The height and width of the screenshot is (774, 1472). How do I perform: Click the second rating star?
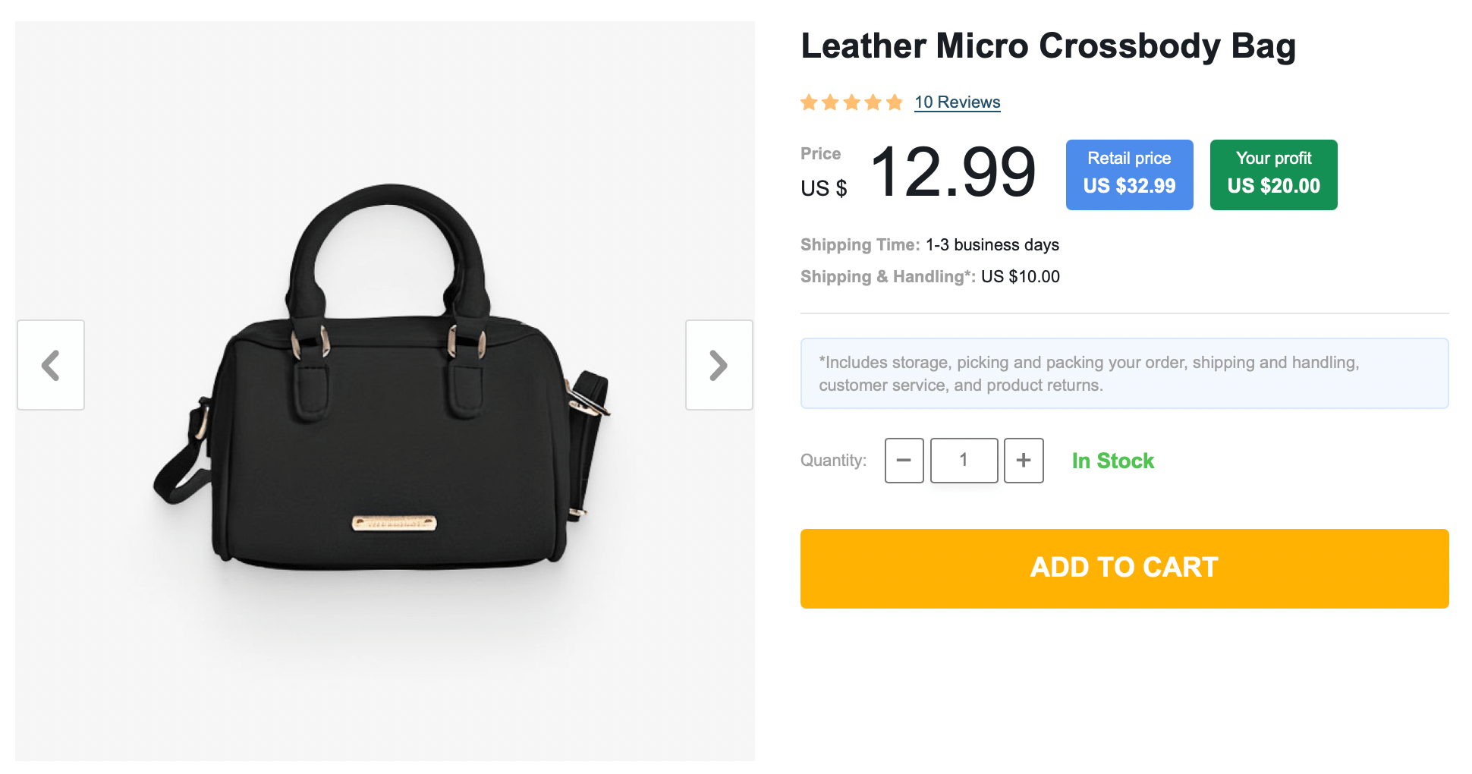831,102
